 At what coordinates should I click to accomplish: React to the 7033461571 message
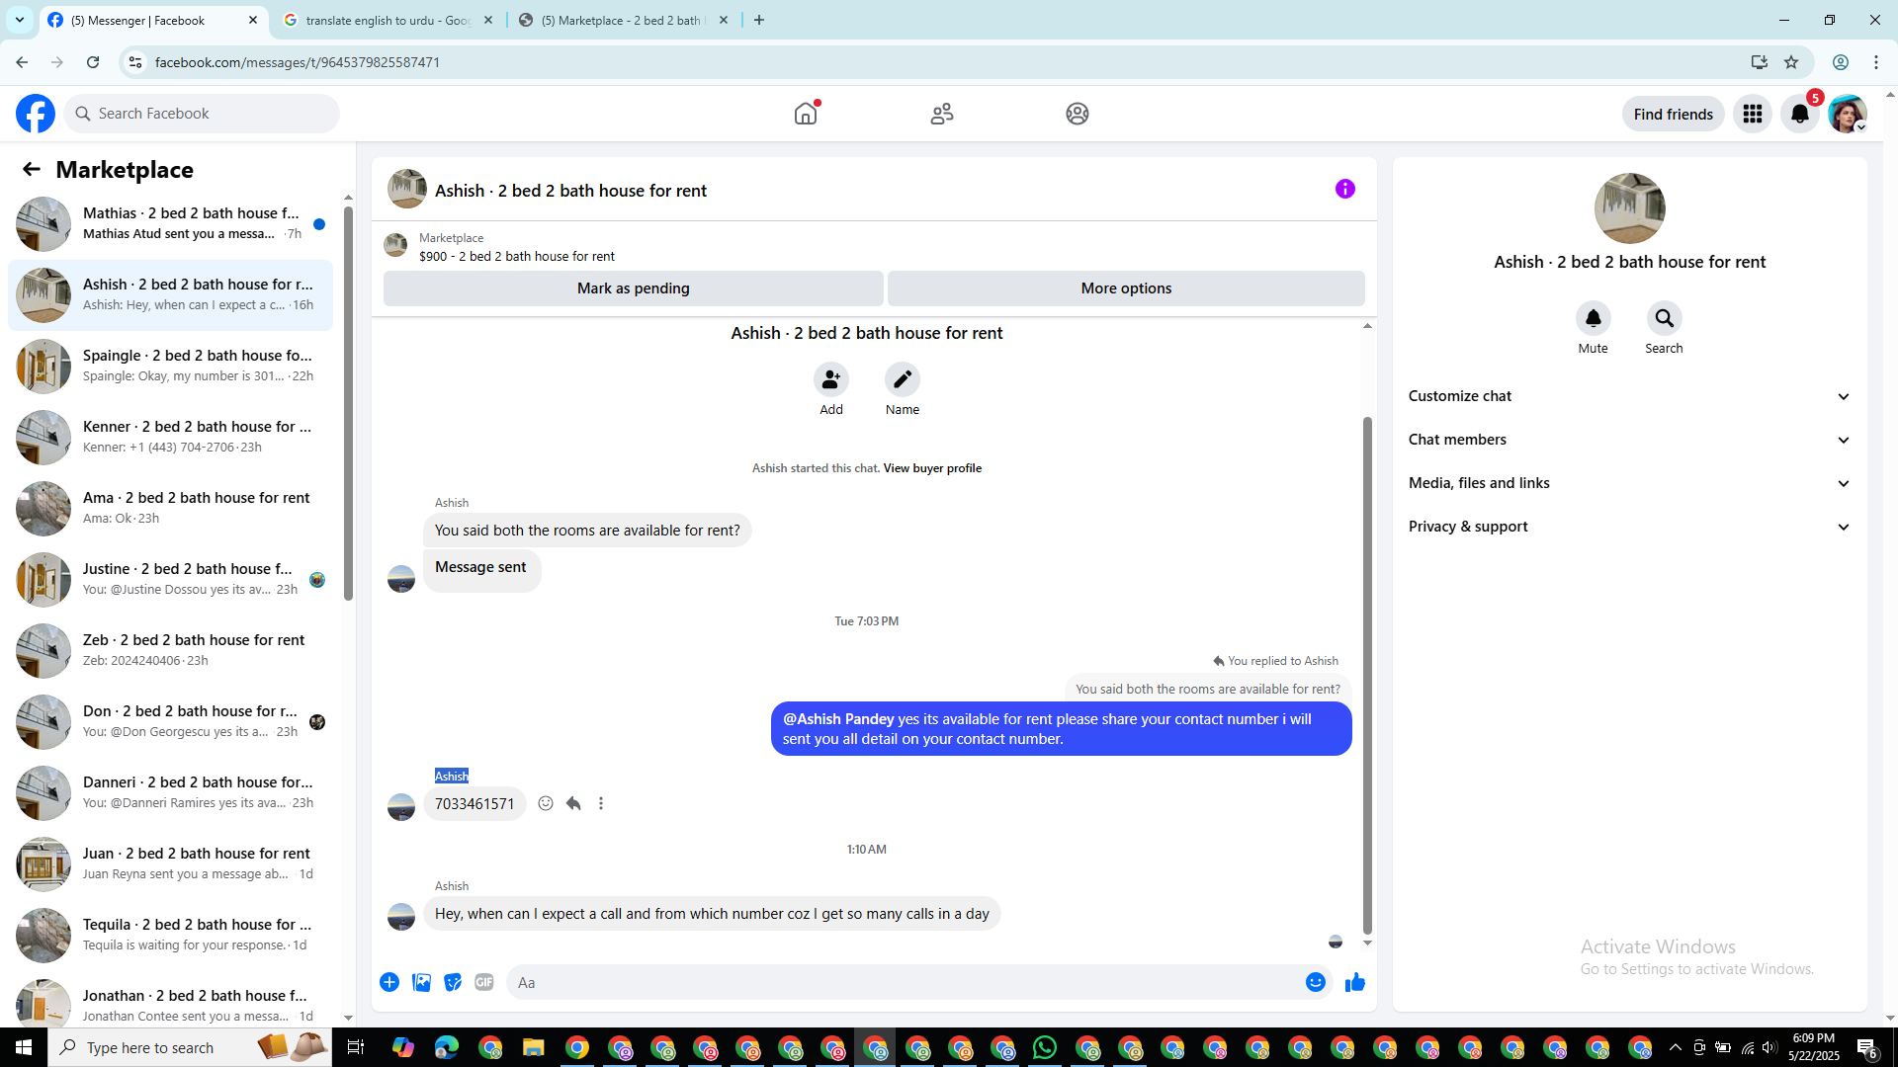[546, 803]
